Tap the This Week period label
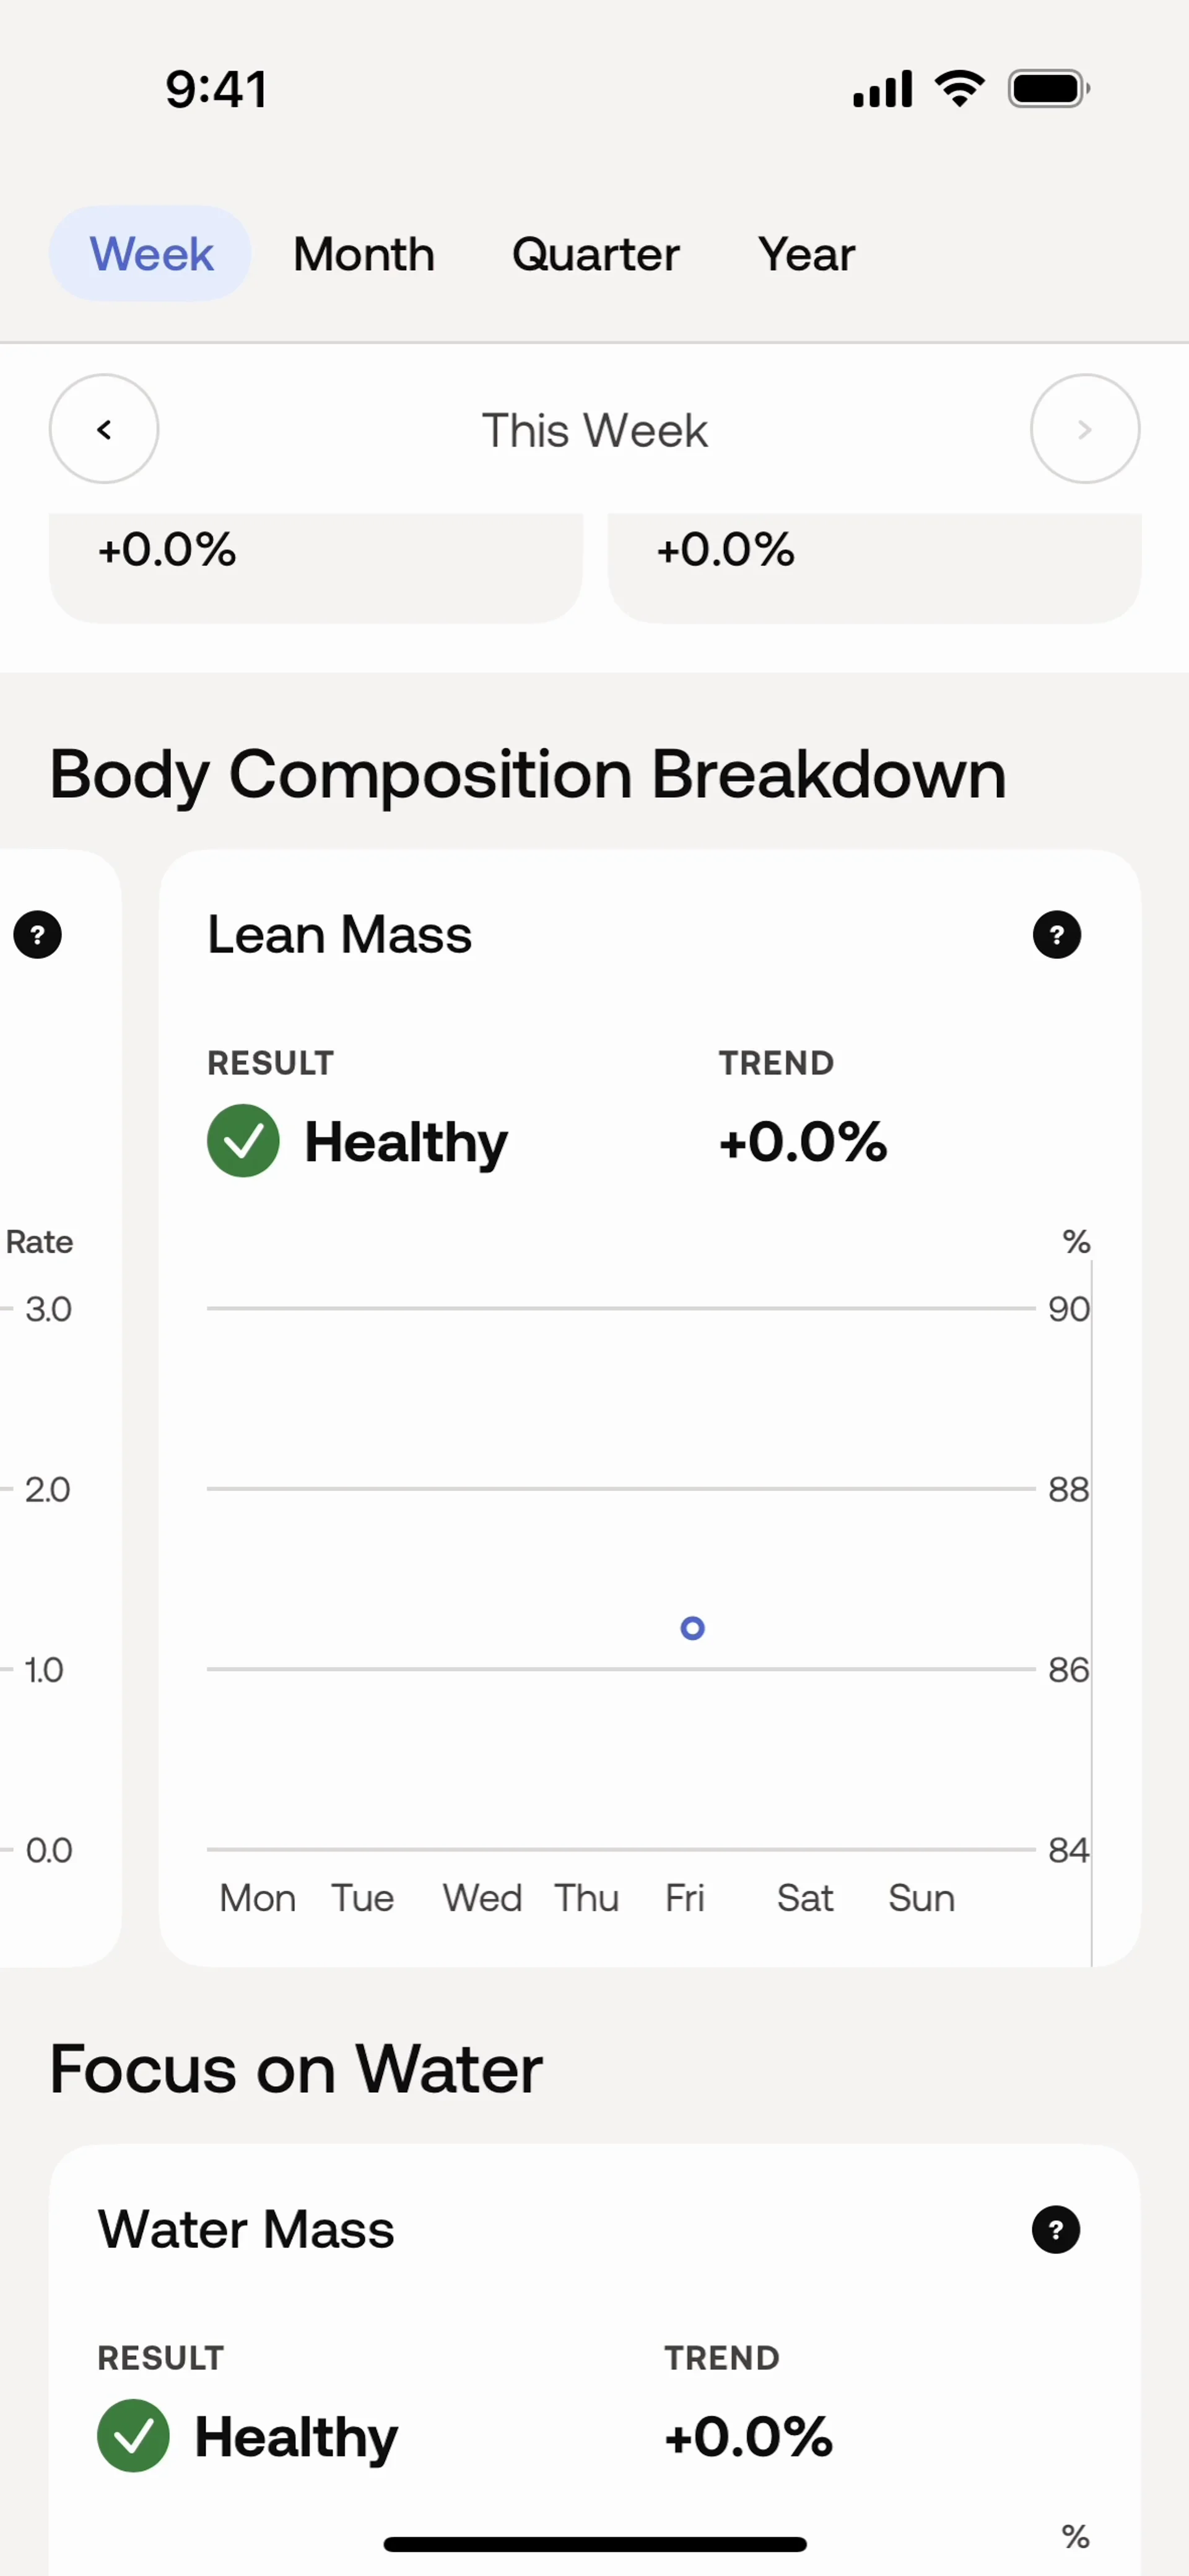Image resolution: width=1189 pixels, height=2576 pixels. click(x=594, y=431)
